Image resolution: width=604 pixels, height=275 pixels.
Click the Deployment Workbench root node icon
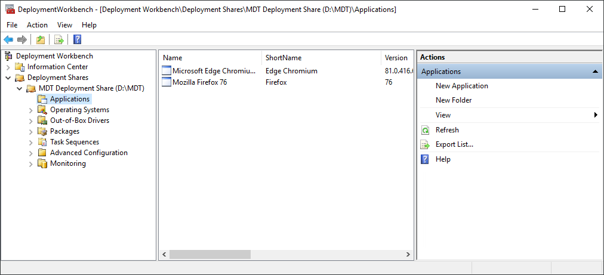click(x=9, y=56)
